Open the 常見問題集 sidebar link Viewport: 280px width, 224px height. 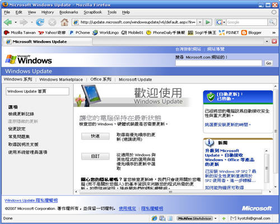19,137
